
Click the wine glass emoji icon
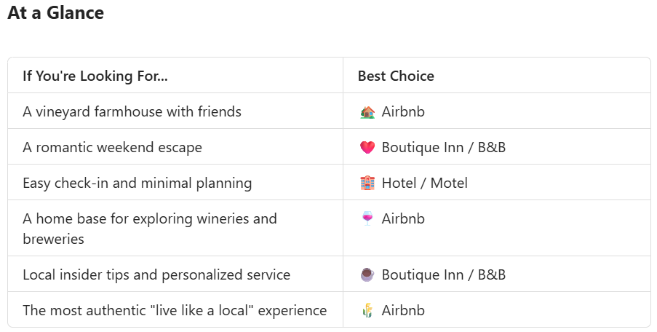(x=367, y=219)
